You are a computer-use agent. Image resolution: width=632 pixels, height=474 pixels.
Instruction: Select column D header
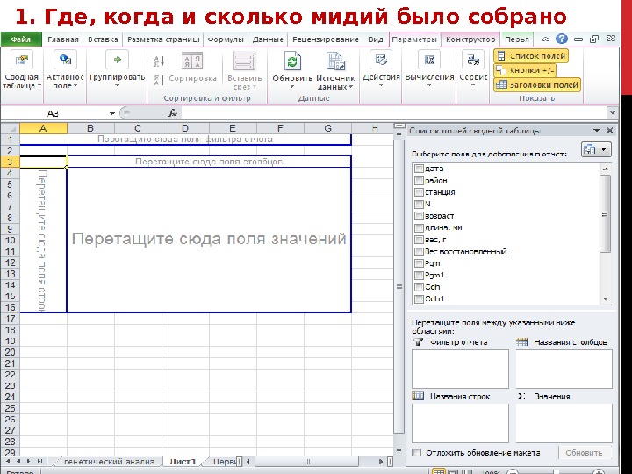click(185, 128)
